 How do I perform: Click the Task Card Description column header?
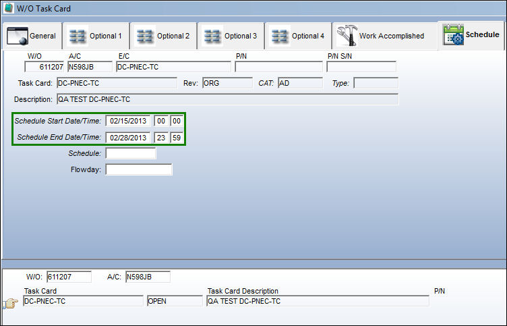pos(243,291)
